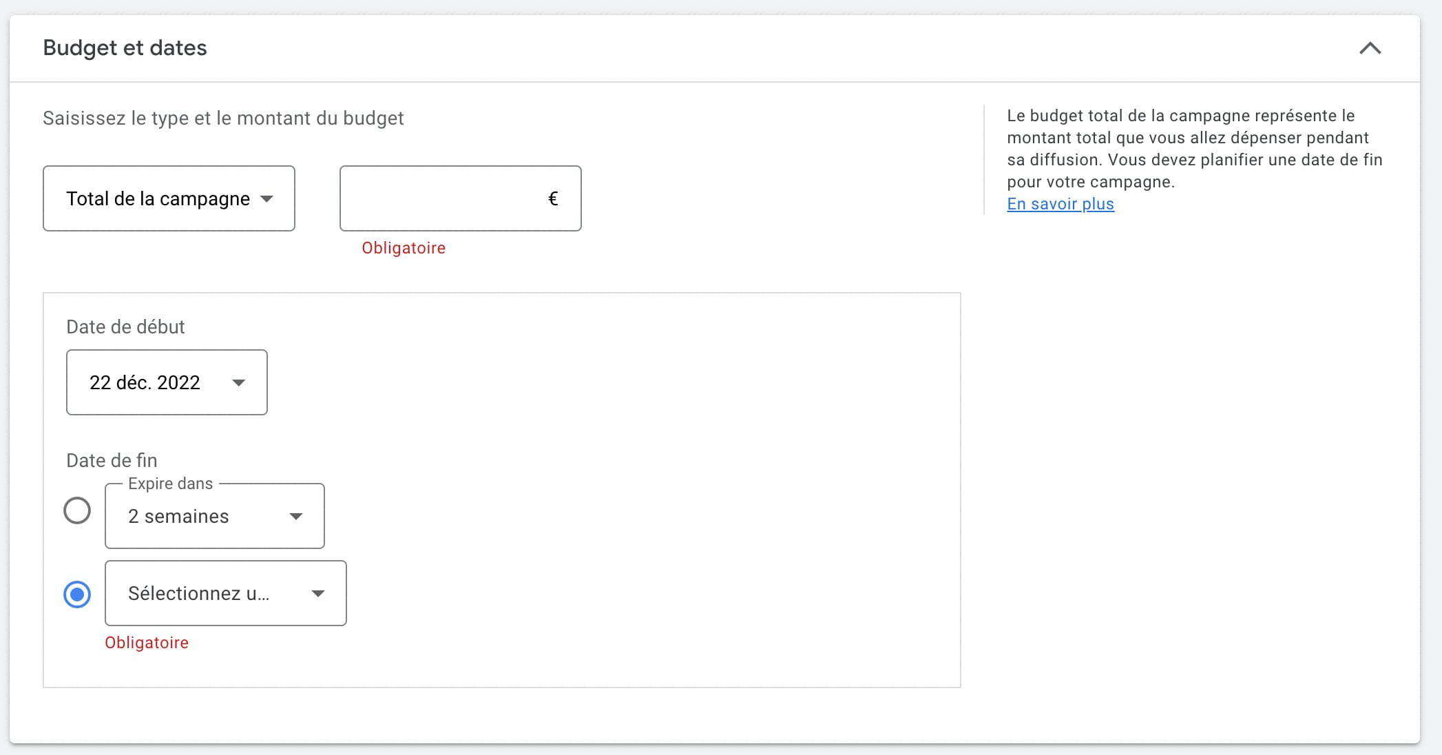Open the Total de la campagne dropdown
1442x755 pixels.
click(x=169, y=198)
